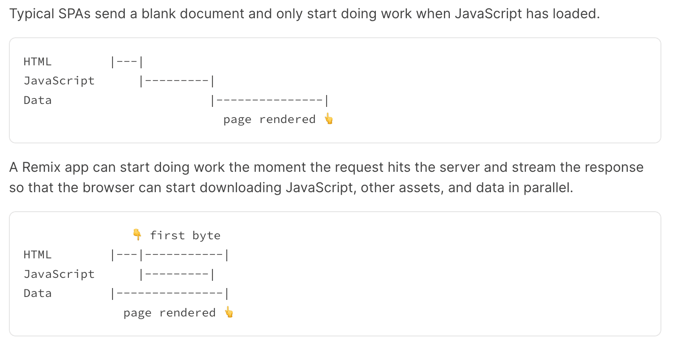Click the short HTML timeline bar in the SPA diagram
The height and width of the screenshot is (347, 700).
[x=127, y=62]
